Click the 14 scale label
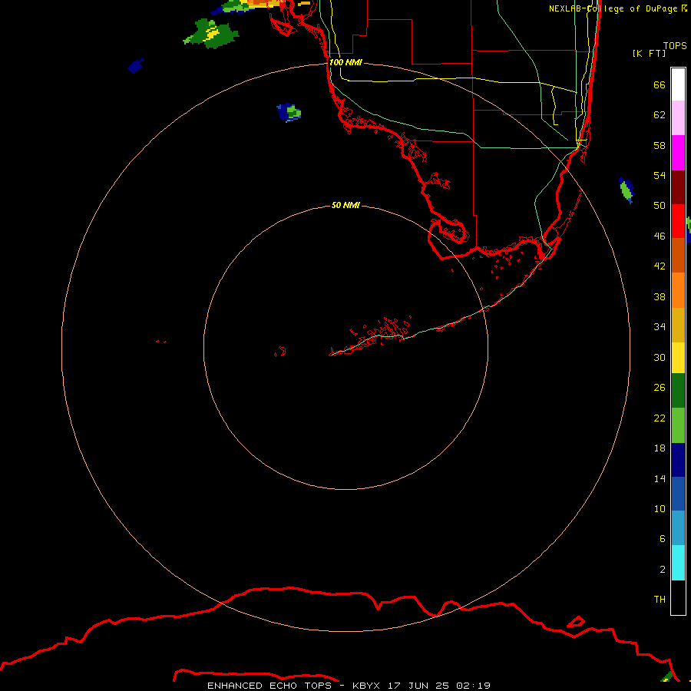The height and width of the screenshot is (691, 691). [x=660, y=478]
